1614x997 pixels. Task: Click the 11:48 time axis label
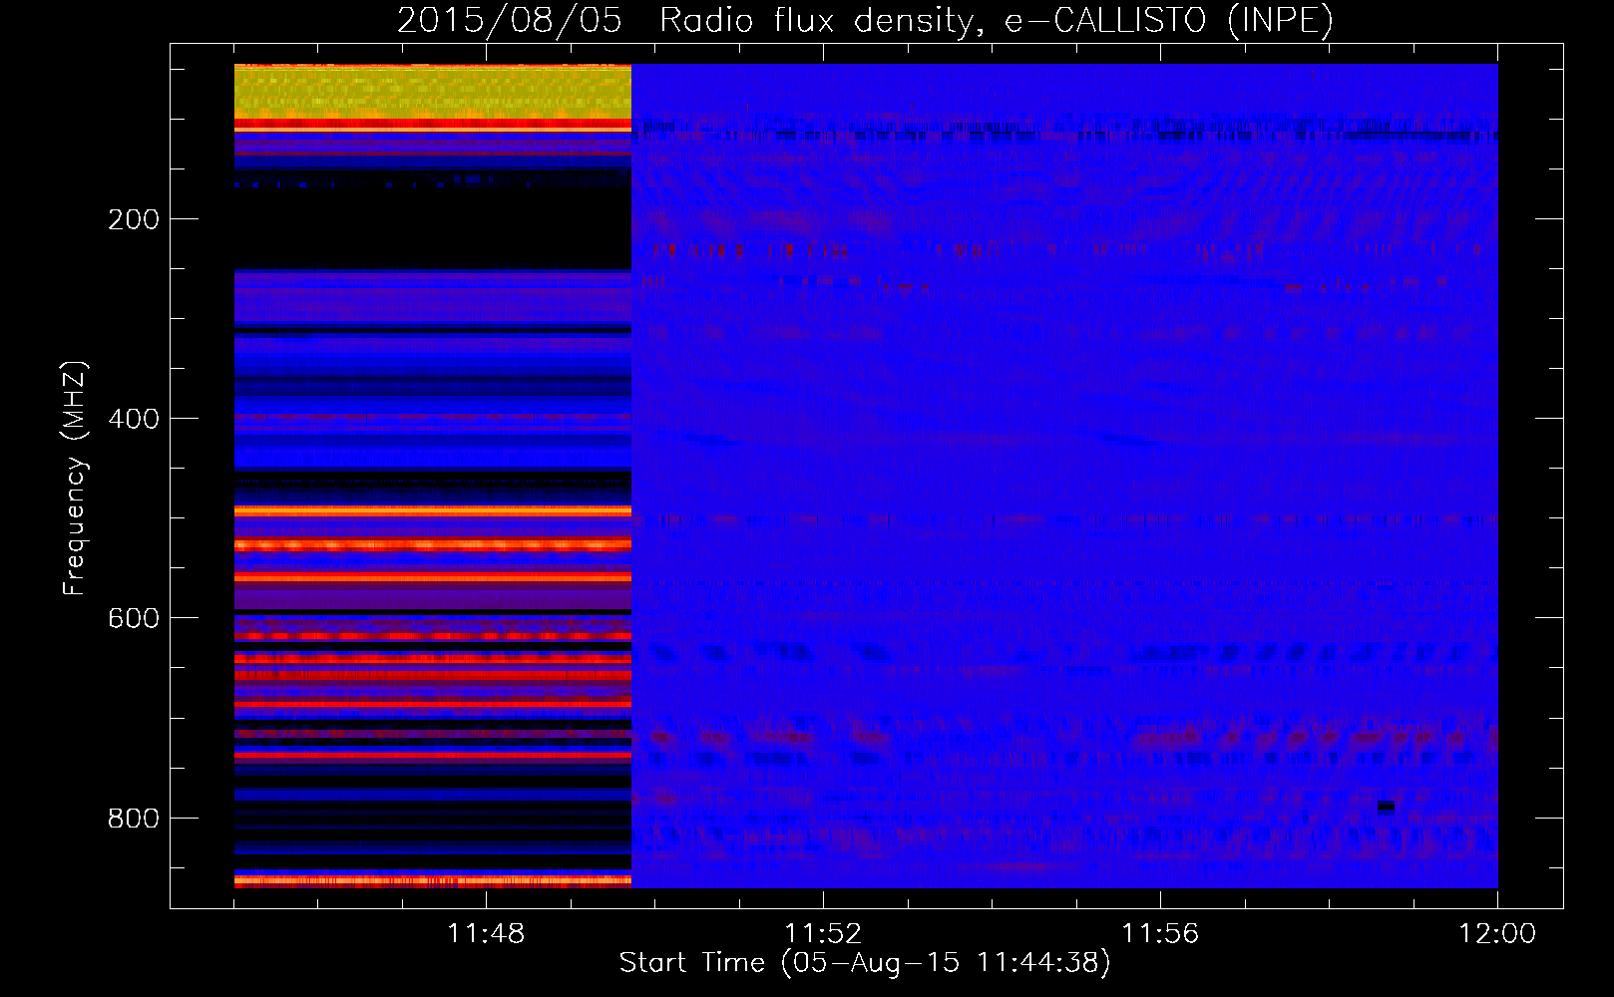pos(486,934)
